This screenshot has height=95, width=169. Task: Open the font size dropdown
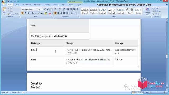42,9
